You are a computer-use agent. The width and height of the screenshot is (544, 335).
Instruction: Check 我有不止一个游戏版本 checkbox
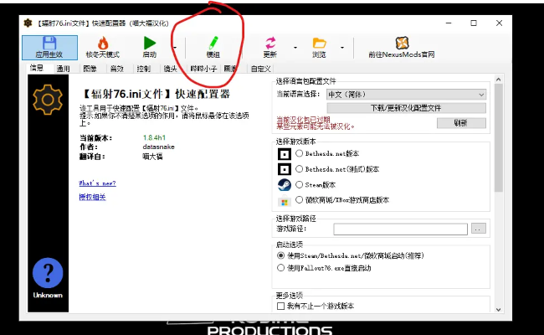(x=280, y=306)
